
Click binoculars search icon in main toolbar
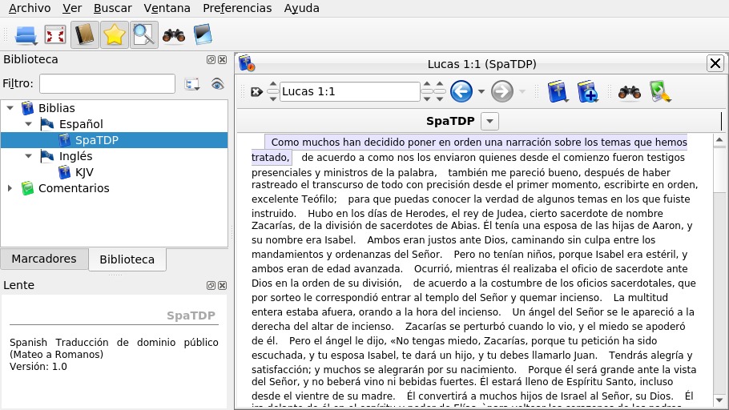tap(174, 34)
